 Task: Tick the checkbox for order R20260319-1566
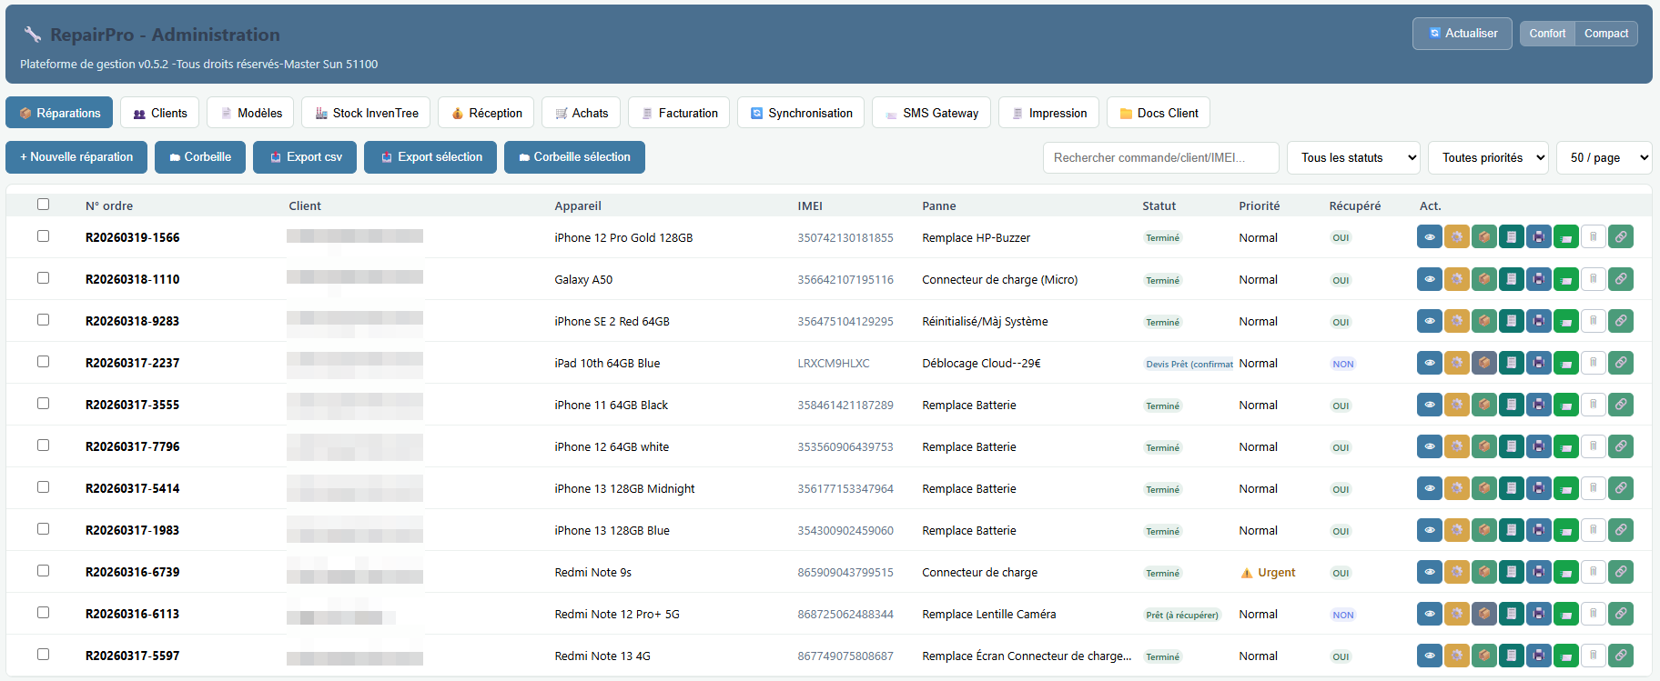click(43, 236)
